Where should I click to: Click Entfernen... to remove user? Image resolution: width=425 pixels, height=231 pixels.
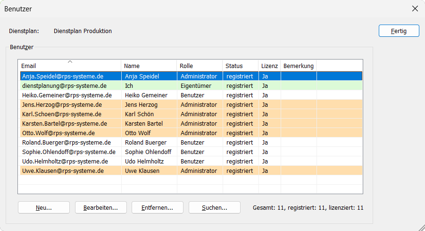pyautogui.click(x=158, y=208)
